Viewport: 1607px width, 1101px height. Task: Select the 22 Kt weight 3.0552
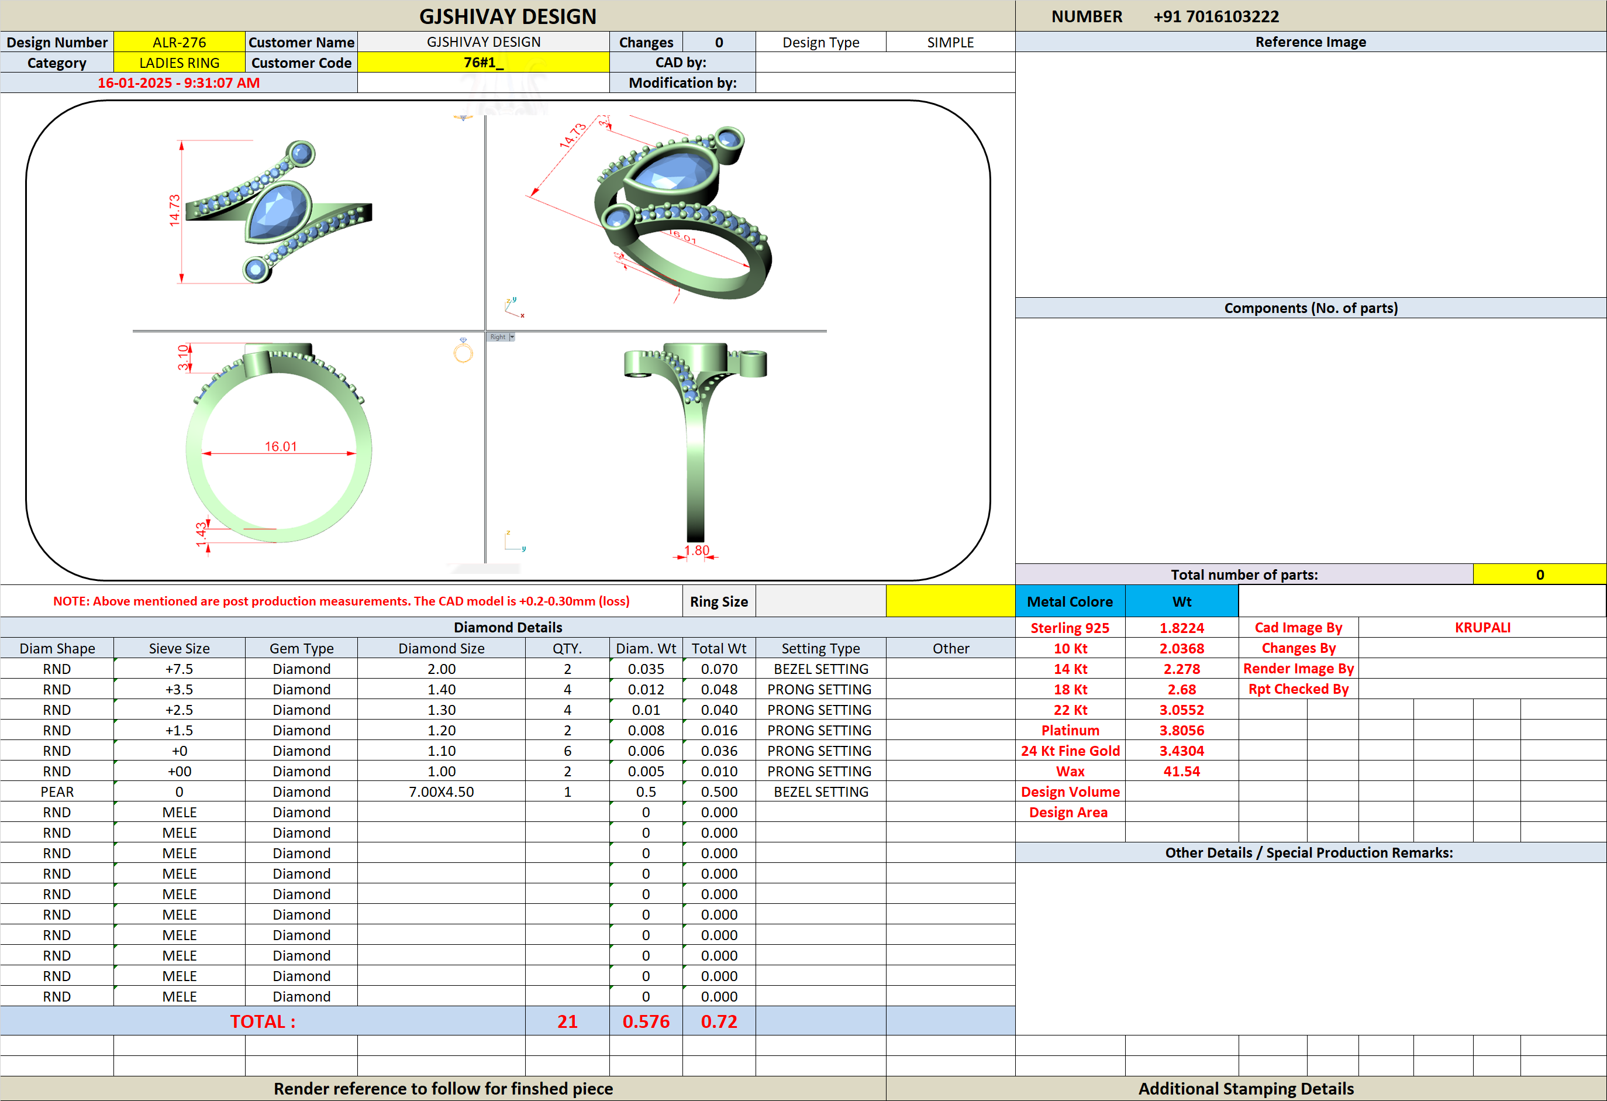pos(1182,710)
